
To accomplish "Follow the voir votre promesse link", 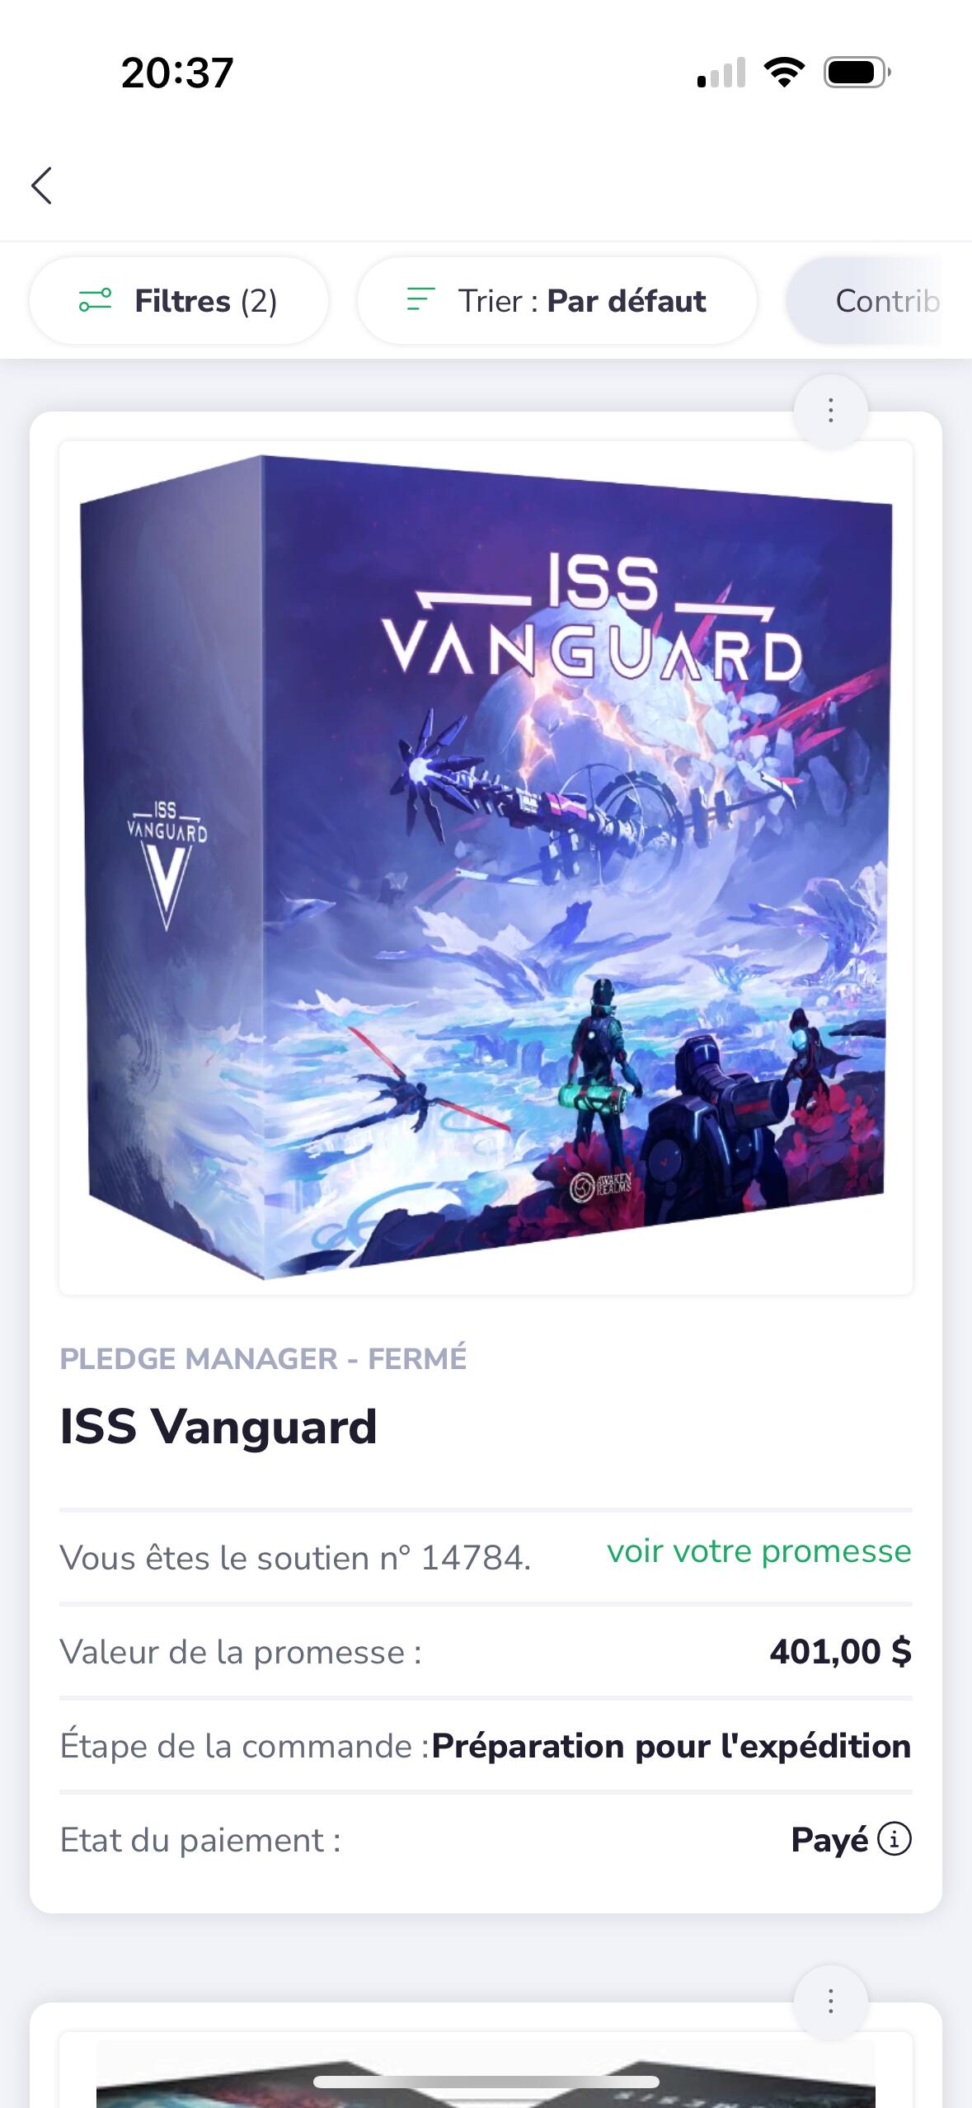I will [x=759, y=1550].
